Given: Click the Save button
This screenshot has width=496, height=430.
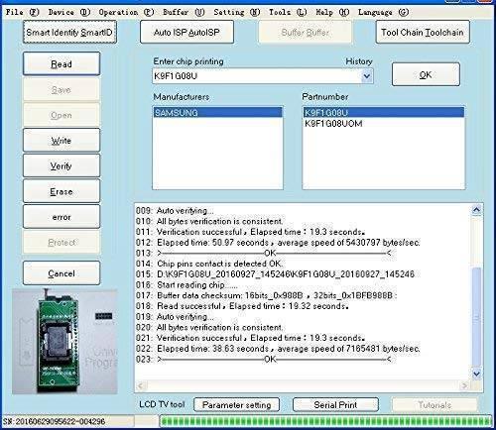Looking at the screenshot, I should (x=62, y=89).
